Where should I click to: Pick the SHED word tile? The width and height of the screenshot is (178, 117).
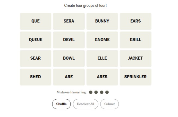(x=35, y=77)
